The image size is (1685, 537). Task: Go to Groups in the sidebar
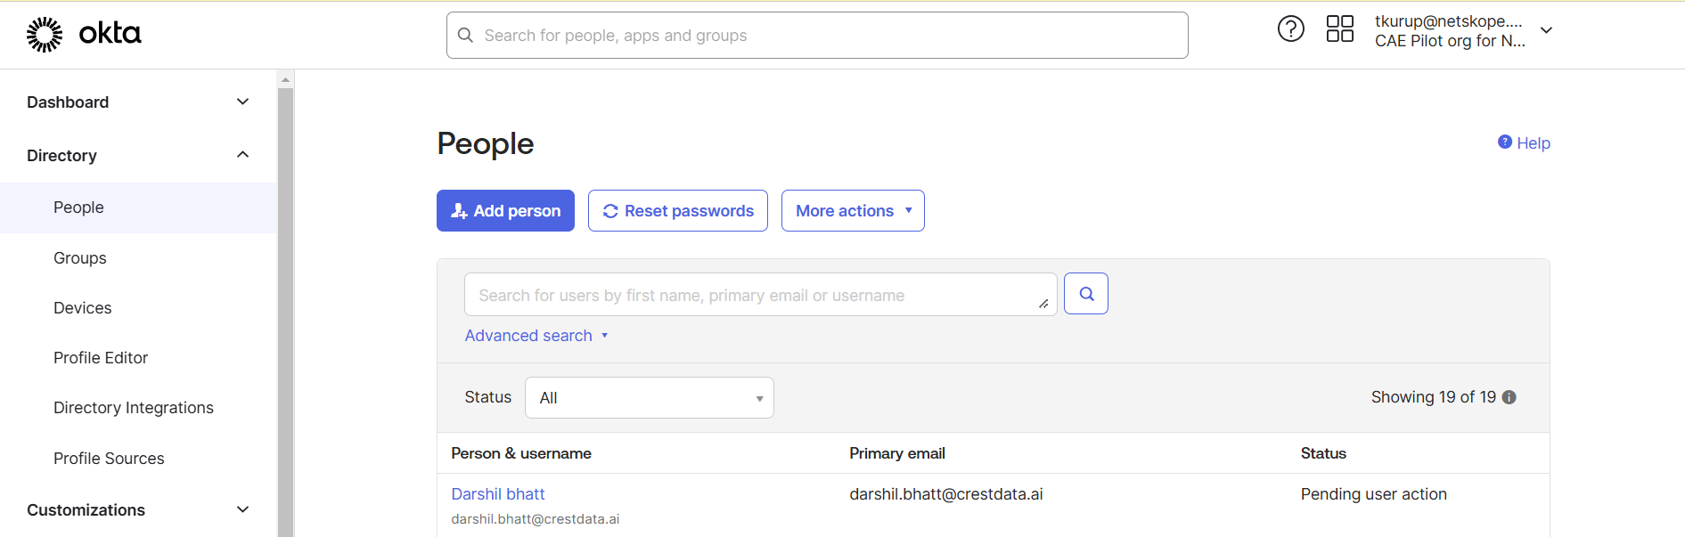80,258
